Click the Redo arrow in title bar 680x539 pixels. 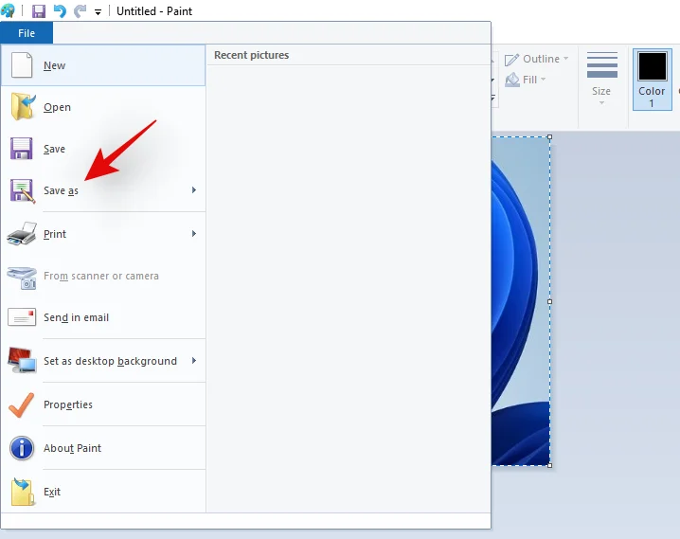click(80, 11)
